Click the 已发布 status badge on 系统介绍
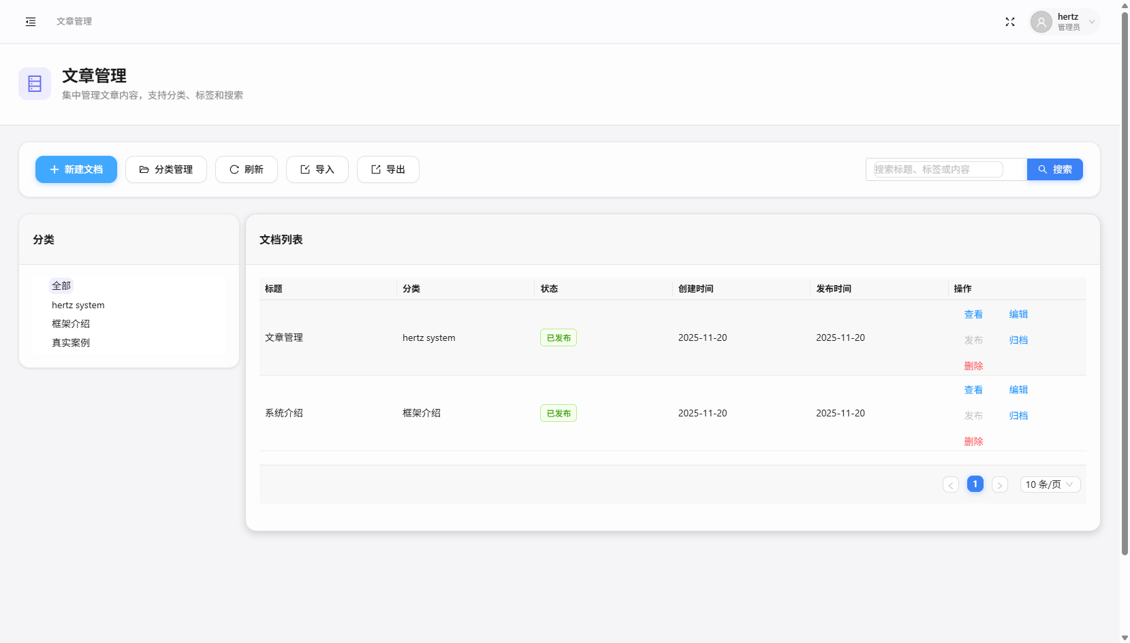The image size is (1130, 643). coord(558,412)
